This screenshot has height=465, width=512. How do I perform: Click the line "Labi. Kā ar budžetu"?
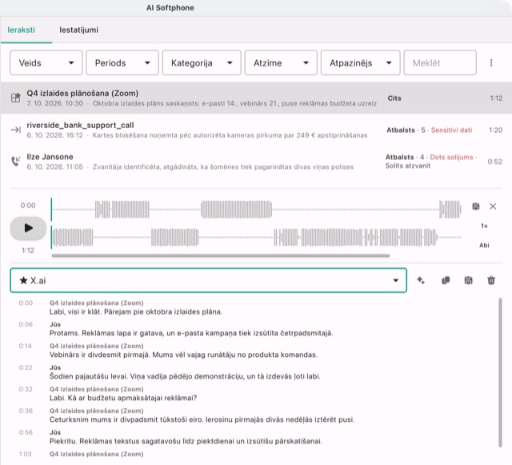123,398
